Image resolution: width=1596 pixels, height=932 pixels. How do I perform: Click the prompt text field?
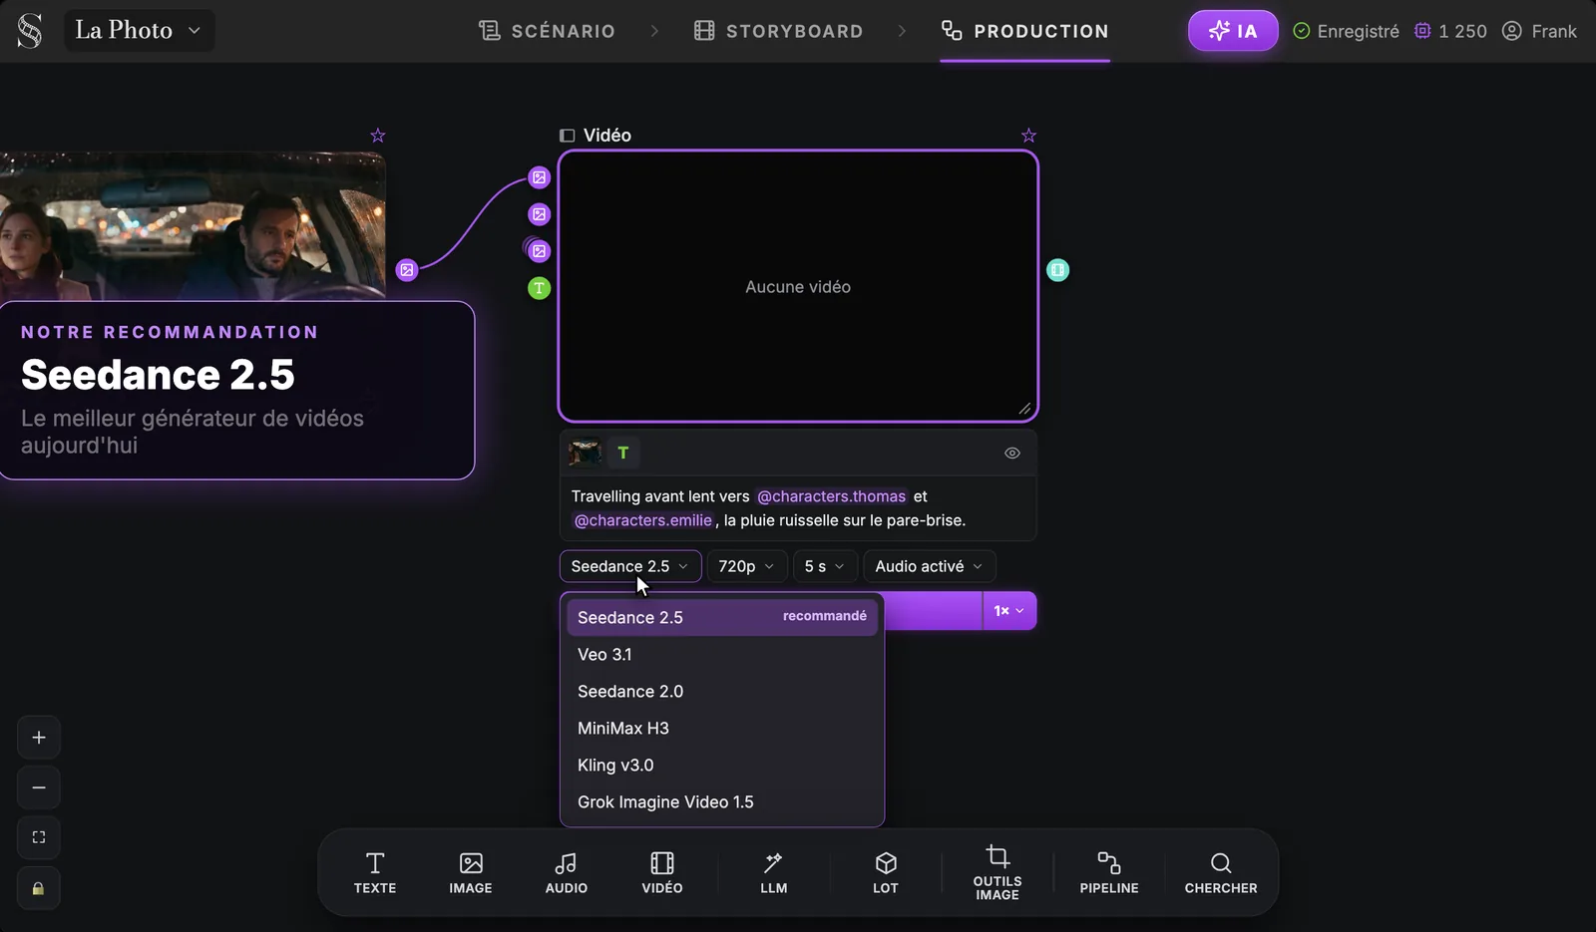tap(798, 508)
